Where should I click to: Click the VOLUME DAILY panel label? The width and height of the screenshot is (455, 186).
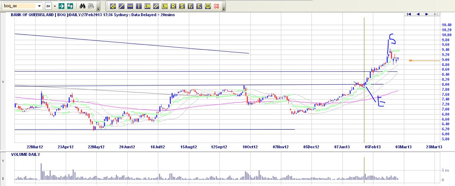pyautogui.click(x=26, y=154)
